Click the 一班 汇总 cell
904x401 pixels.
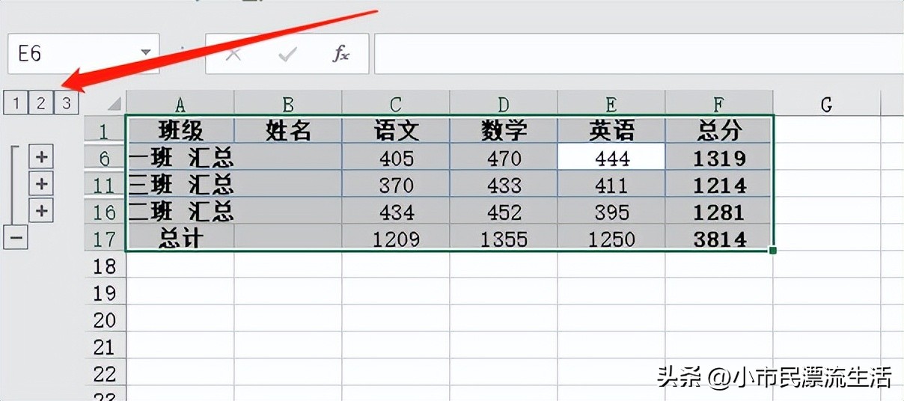pyautogui.click(x=180, y=158)
